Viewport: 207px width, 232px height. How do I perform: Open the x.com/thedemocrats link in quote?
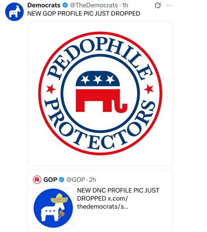102,203
